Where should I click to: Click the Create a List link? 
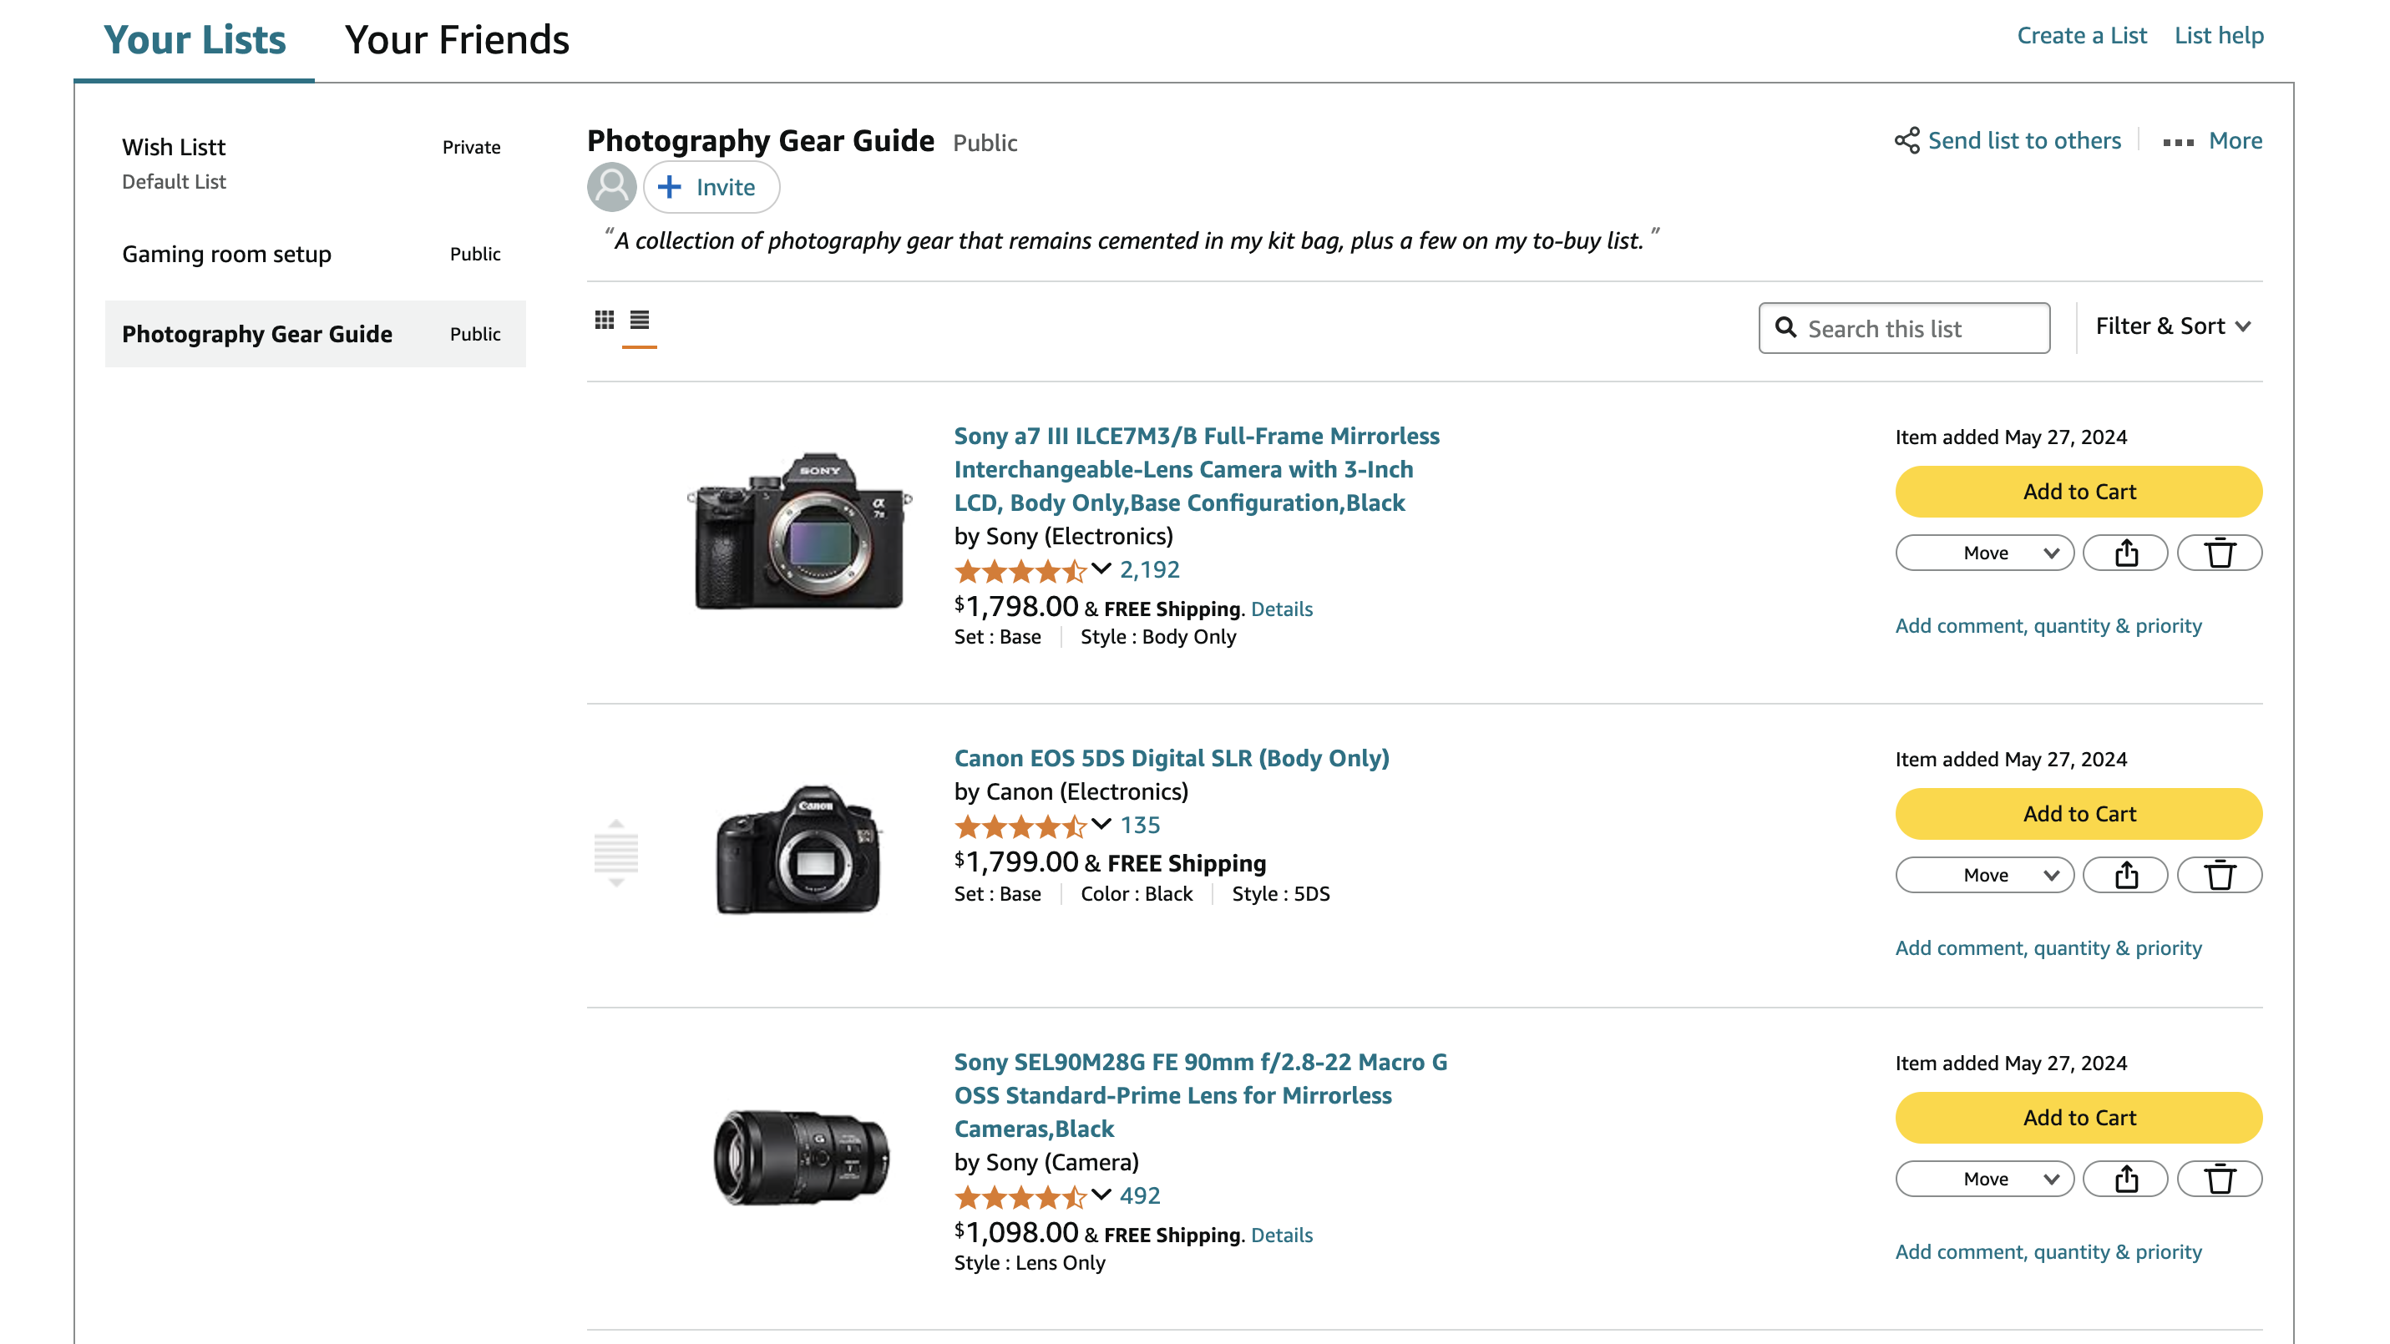point(2081,35)
